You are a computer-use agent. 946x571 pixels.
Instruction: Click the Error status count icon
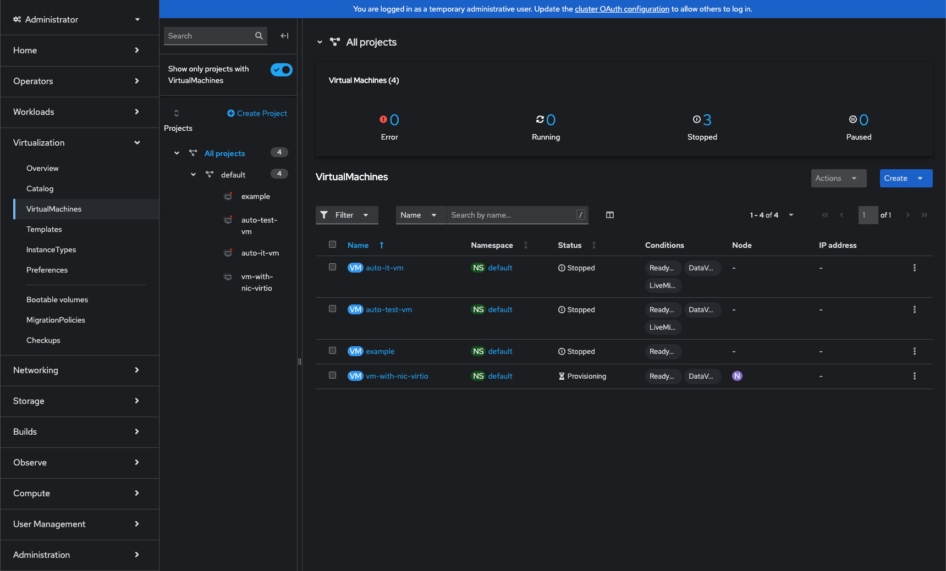[383, 119]
